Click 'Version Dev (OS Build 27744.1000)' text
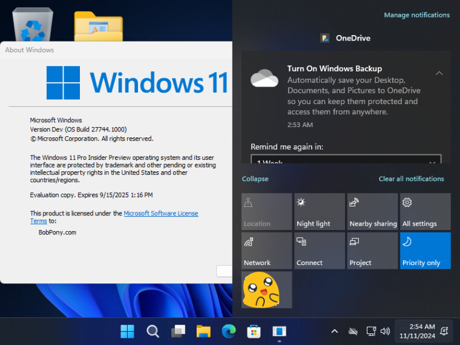Image resolution: width=460 pixels, height=345 pixels. (78, 130)
